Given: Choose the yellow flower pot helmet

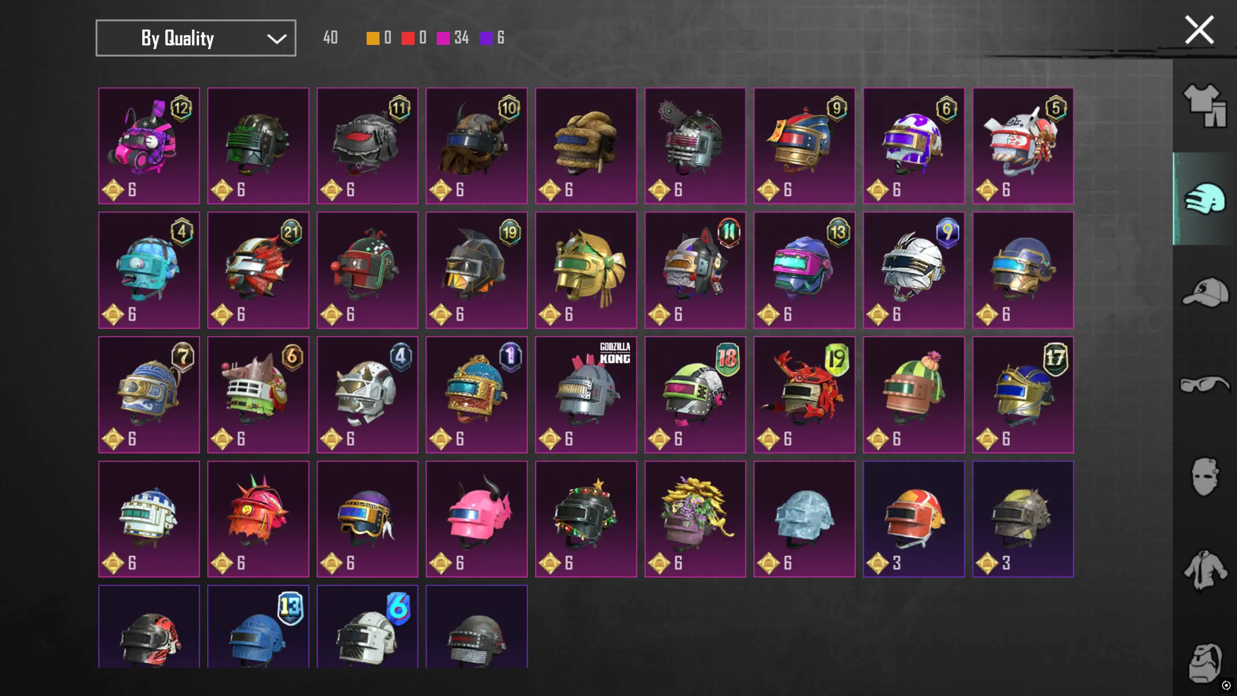Looking at the screenshot, I should (x=695, y=519).
